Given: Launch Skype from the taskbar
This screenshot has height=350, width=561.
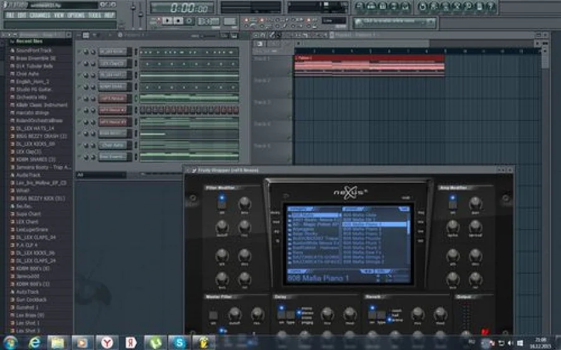Looking at the screenshot, I should (x=180, y=342).
